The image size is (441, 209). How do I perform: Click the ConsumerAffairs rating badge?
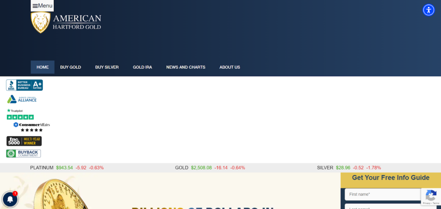click(x=31, y=127)
